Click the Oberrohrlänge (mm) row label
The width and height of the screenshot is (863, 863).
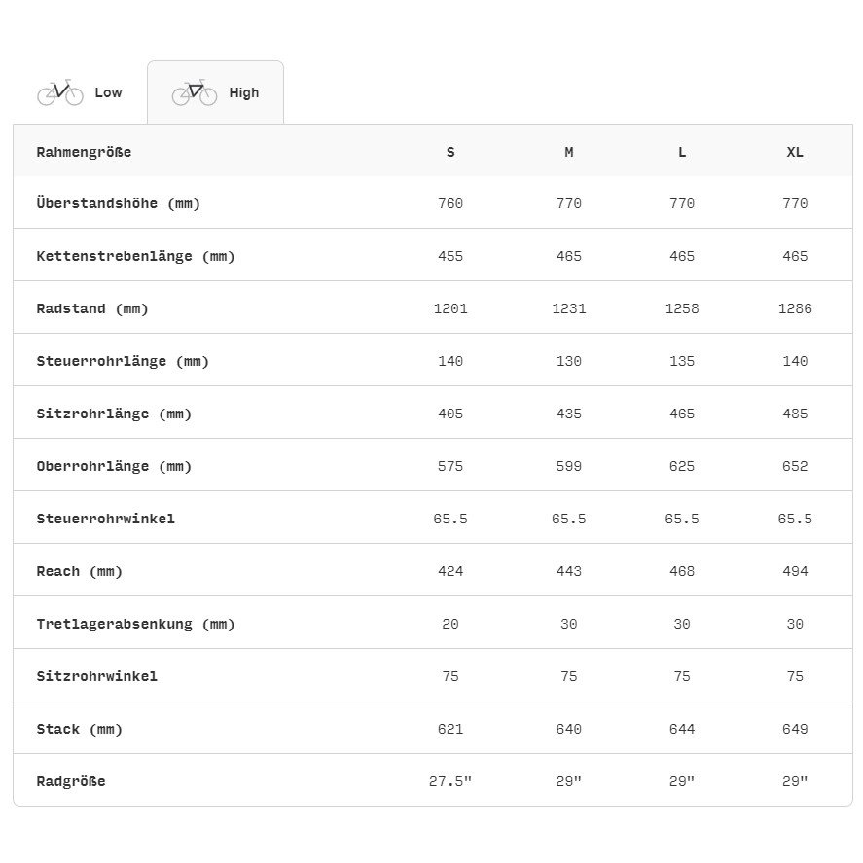click(x=114, y=467)
